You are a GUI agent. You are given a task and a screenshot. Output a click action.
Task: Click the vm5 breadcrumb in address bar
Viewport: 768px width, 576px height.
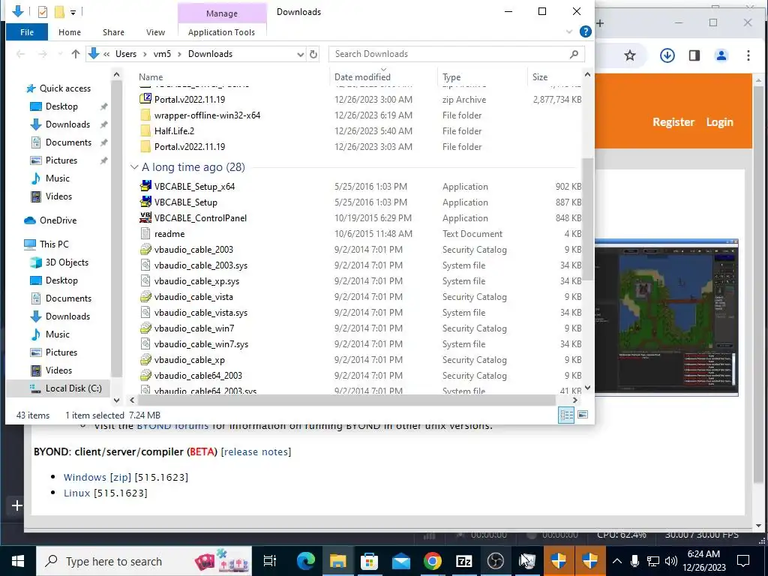[x=162, y=54]
